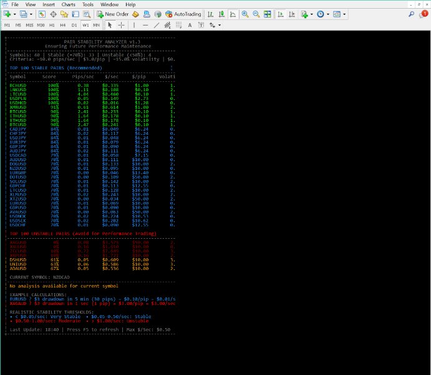Switch chart to Bar Chart style
431x375 pixels.
[x=211, y=14]
